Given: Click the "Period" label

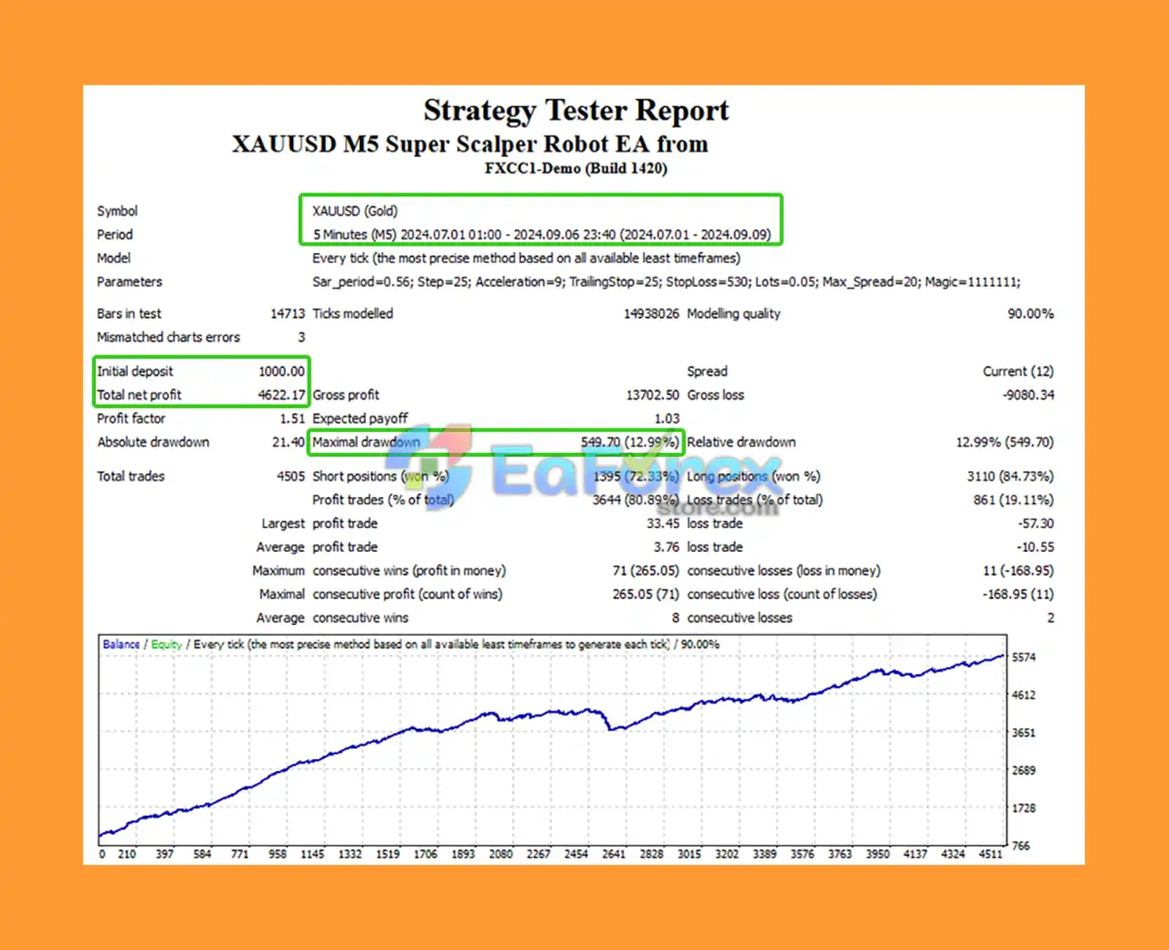Looking at the screenshot, I should [x=115, y=235].
